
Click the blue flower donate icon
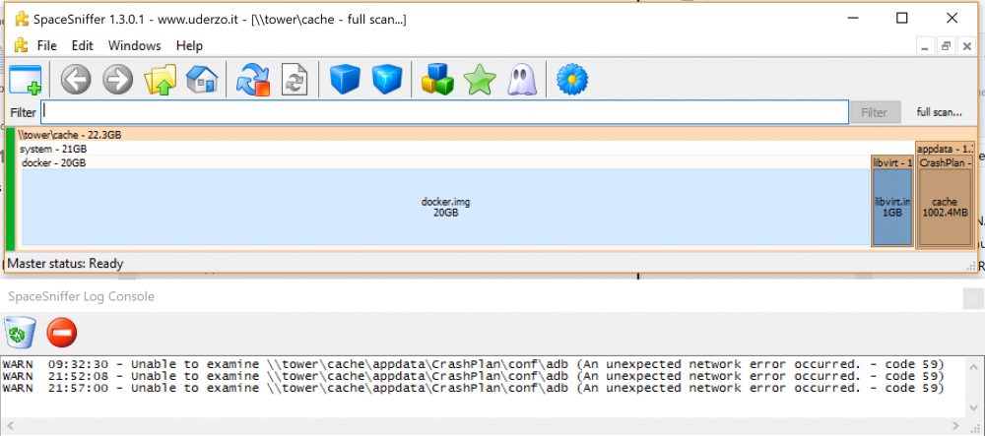pyautogui.click(x=572, y=79)
